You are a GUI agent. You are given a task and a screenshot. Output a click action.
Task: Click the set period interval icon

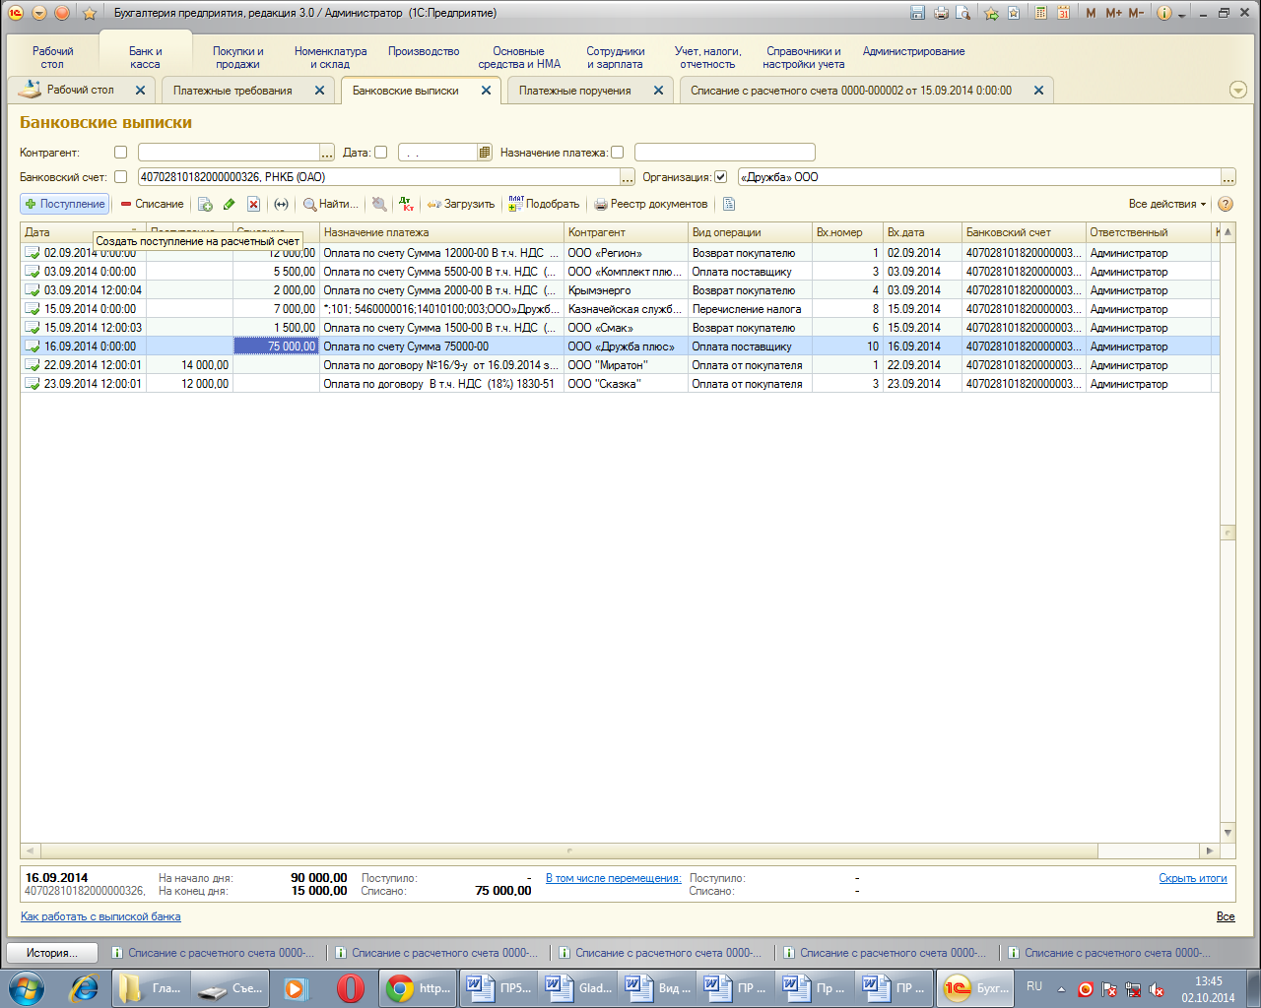pyautogui.click(x=281, y=204)
